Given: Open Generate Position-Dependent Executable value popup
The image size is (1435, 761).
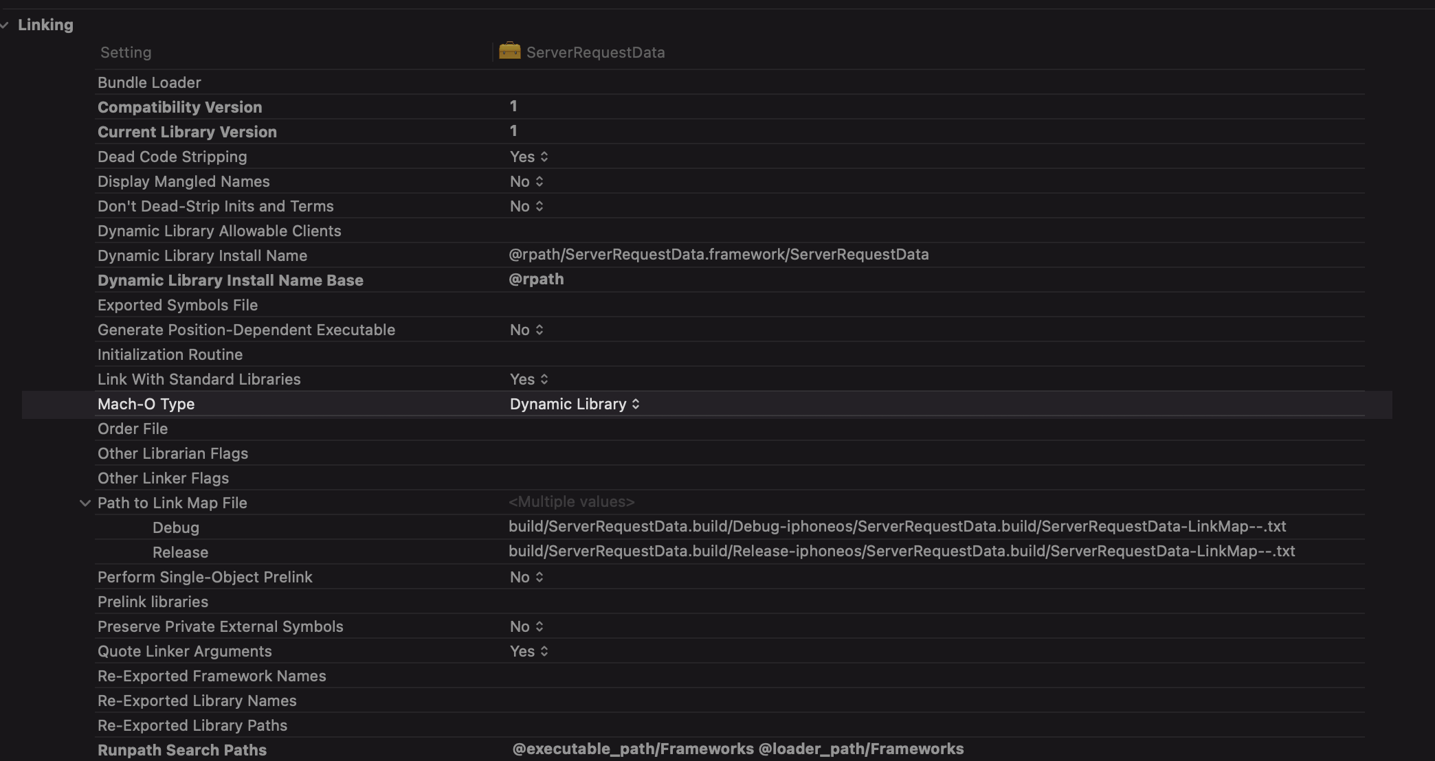Looking at the screenshot, I should 526,330.
